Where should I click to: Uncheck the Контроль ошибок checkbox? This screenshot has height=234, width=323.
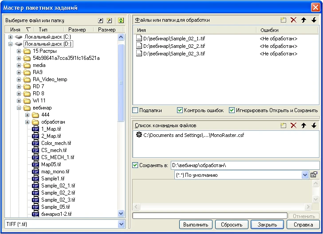click(180, 110)
